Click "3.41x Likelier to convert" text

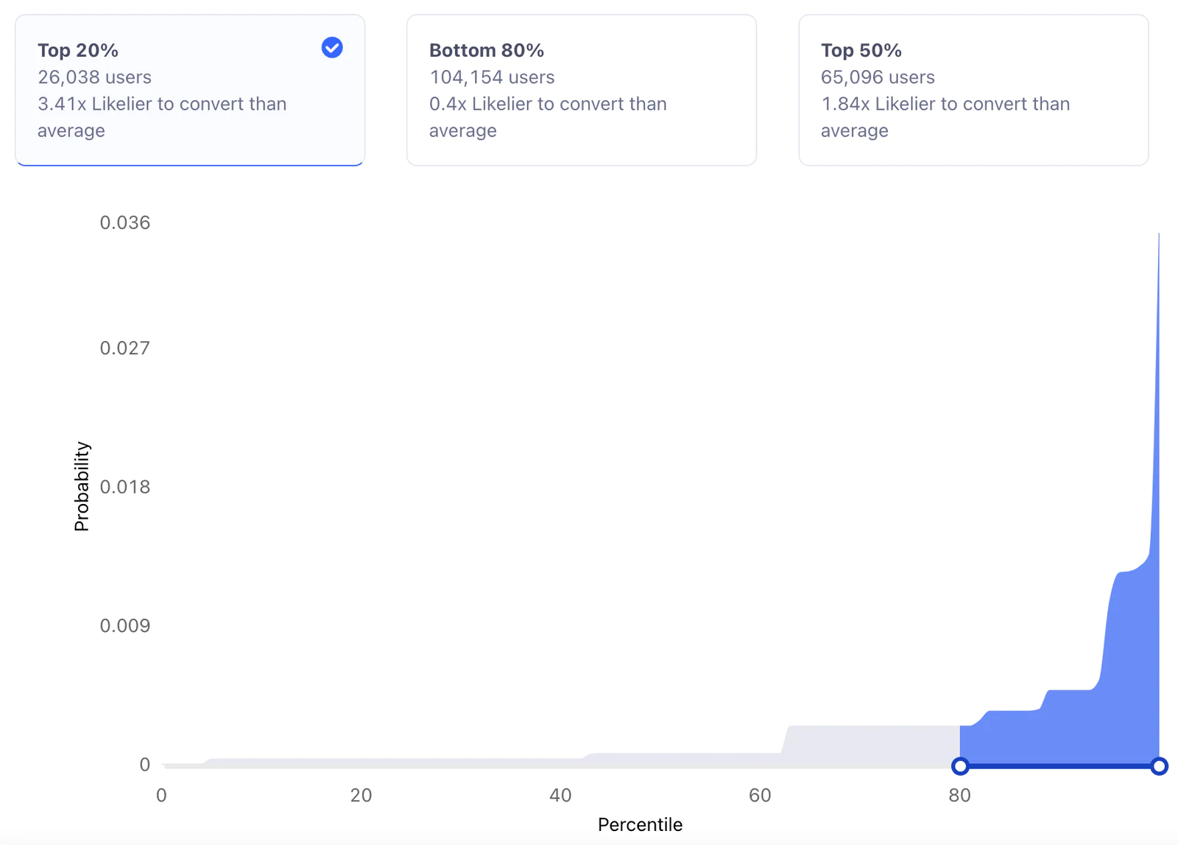point(162,104)
